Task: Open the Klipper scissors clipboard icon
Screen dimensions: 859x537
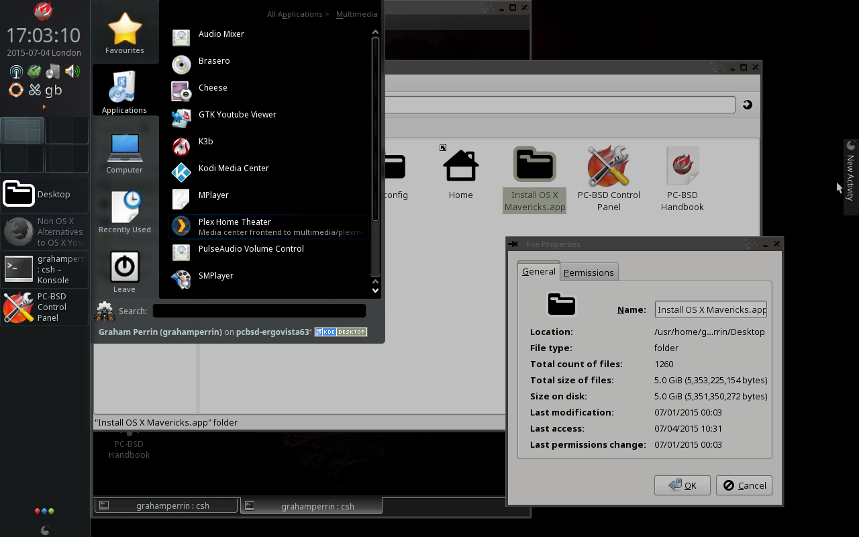Action: 34,90
